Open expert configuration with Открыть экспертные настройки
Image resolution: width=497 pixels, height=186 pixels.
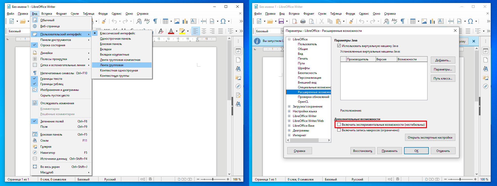click(430, 137)
